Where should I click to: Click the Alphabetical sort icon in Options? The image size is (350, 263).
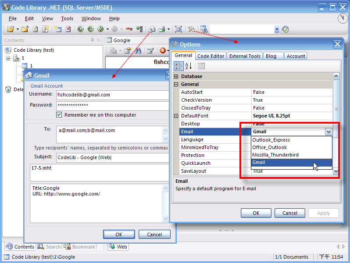[x=189, y=66]
